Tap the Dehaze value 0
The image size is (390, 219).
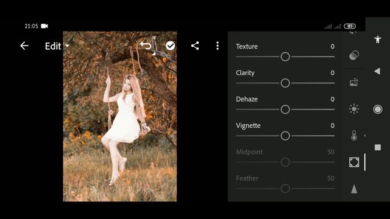pos(332,99)
